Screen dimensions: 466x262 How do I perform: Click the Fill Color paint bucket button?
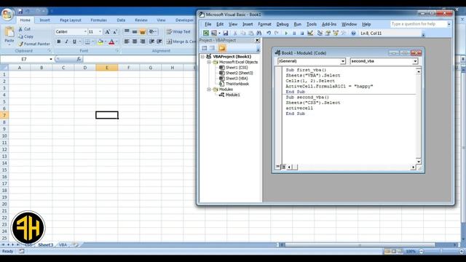point(100,42)
